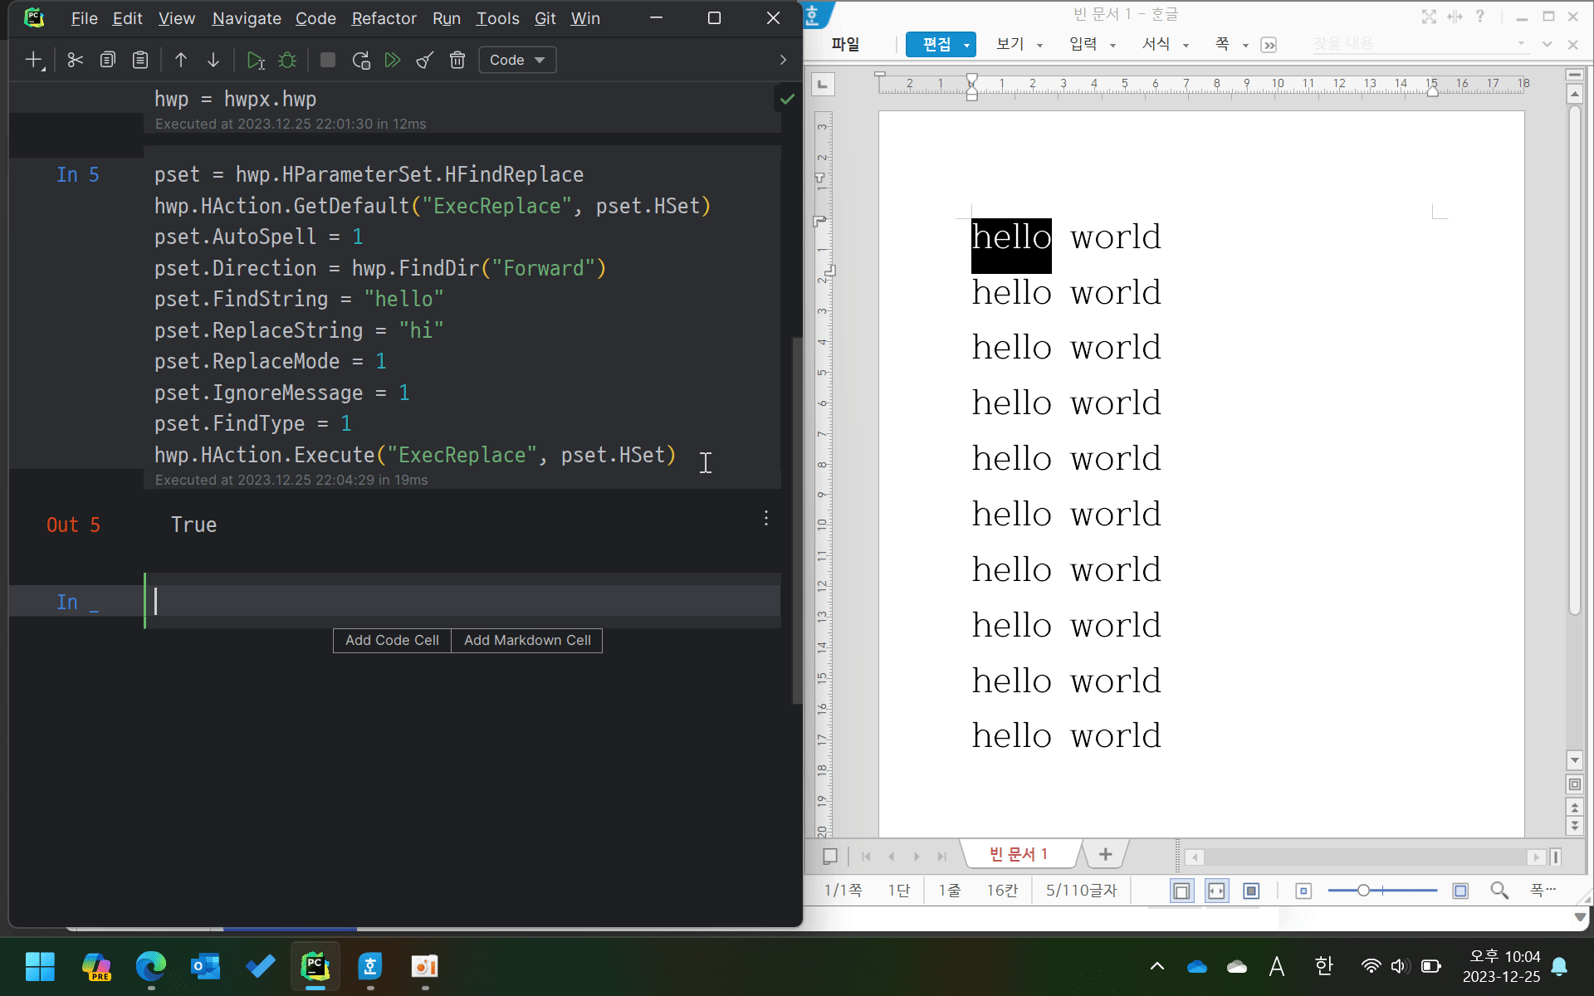Paste cell in PyCharm notebook toolbar
This screenshot has width=1594, height=996.
pyautogui.click(x=140, y=60)
